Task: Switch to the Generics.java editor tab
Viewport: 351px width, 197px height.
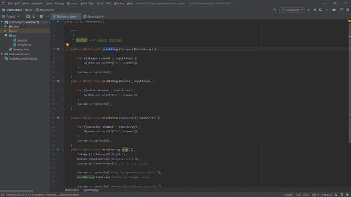Action: [x=95, y=16]
